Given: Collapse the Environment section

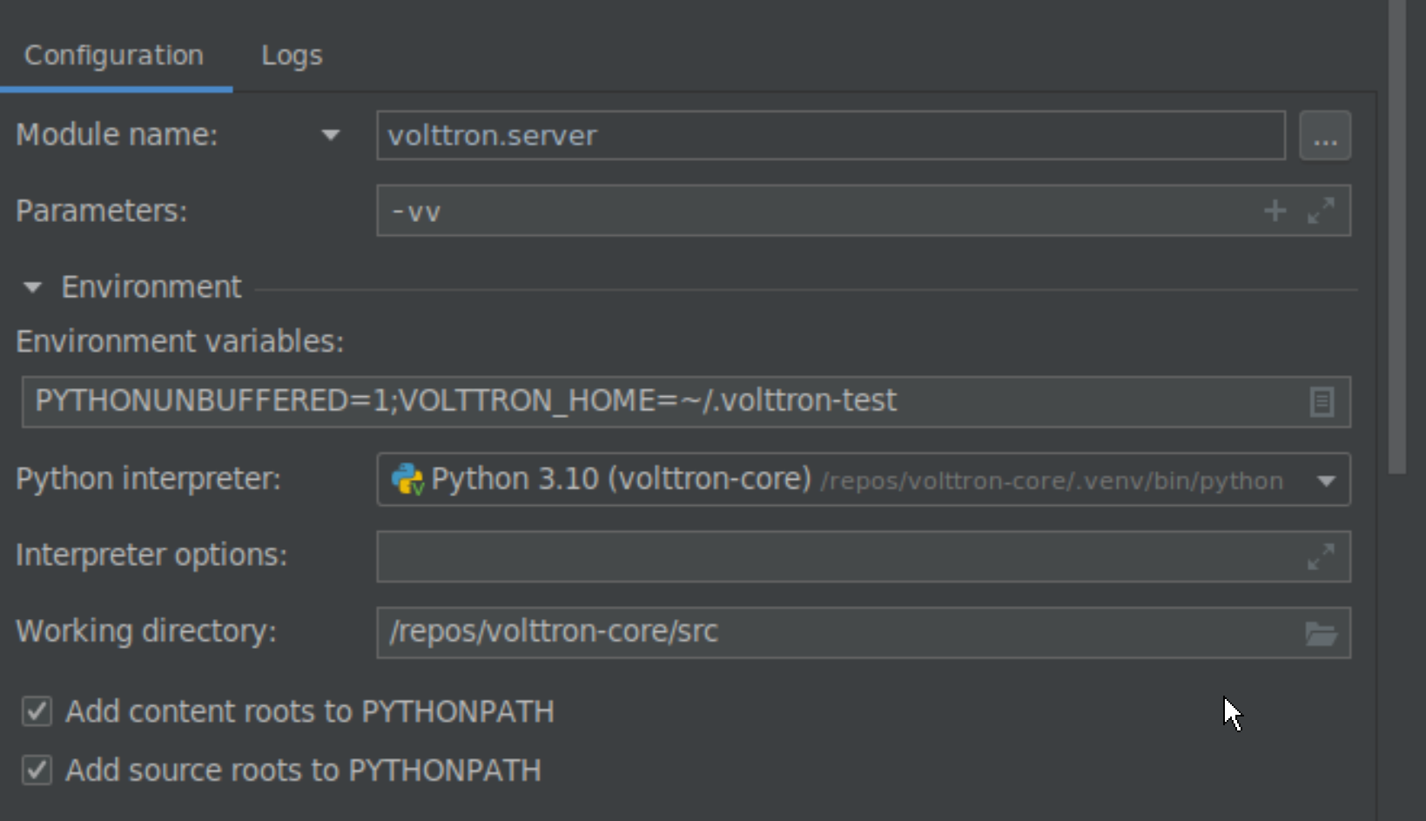Looking at the screenshot, I should click(32, 287).
